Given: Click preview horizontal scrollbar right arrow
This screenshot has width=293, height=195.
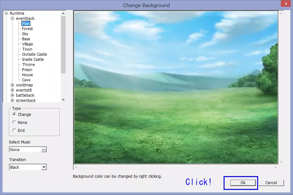Looking at the screenshot, I should tap(276, 167).
